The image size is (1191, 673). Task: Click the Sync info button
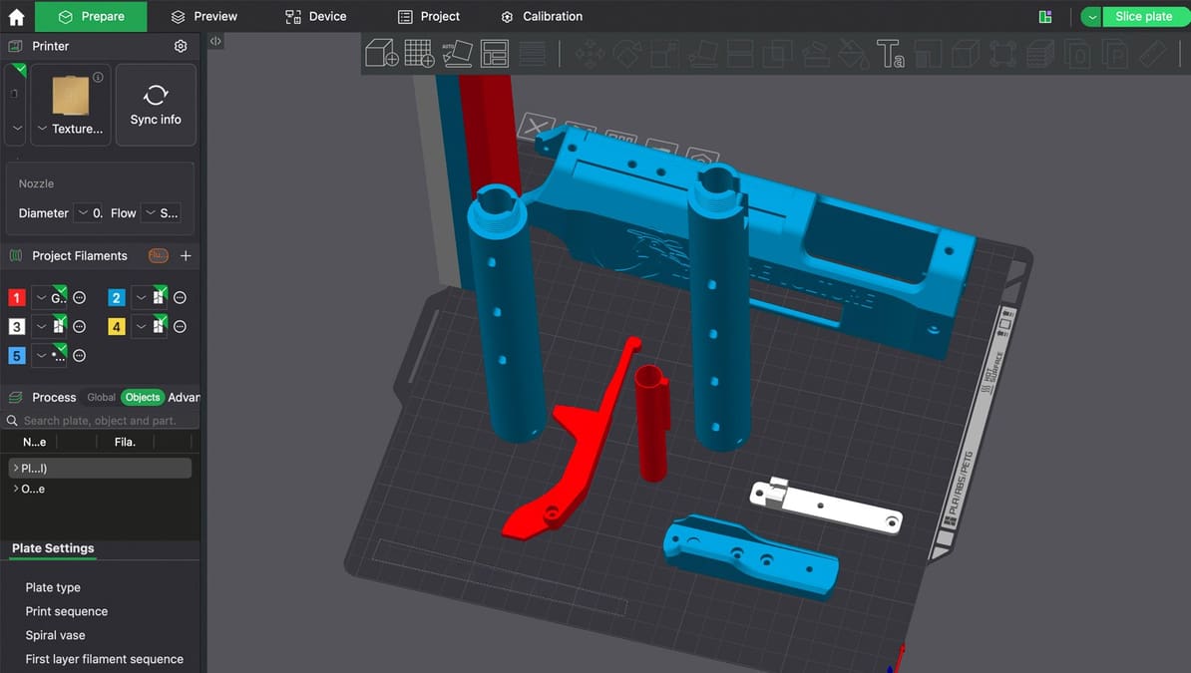point(156,104)
